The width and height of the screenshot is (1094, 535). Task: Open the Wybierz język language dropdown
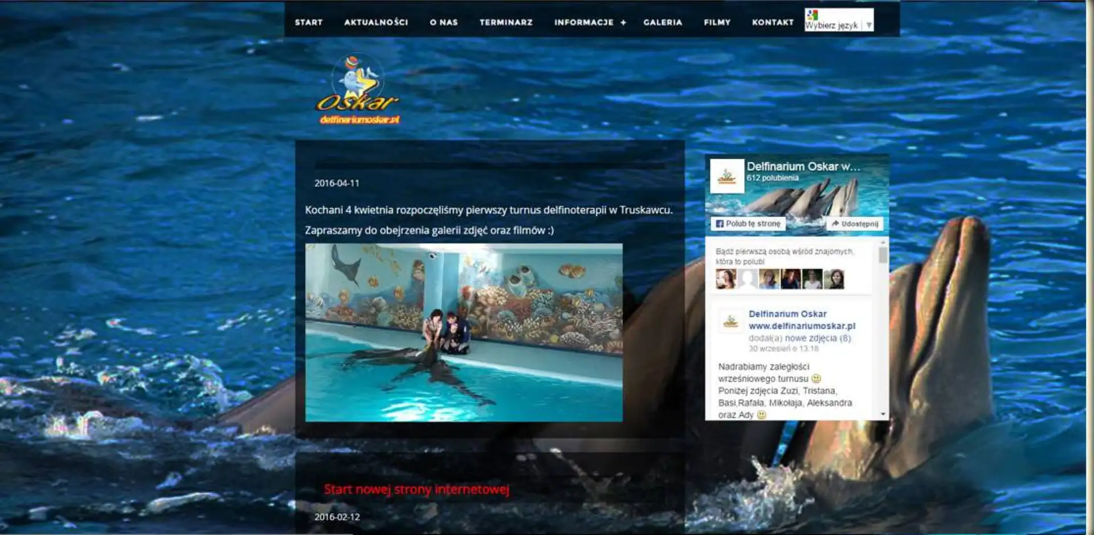click(838, 25)
